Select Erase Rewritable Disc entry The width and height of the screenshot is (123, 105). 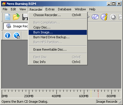coord(58,49)
